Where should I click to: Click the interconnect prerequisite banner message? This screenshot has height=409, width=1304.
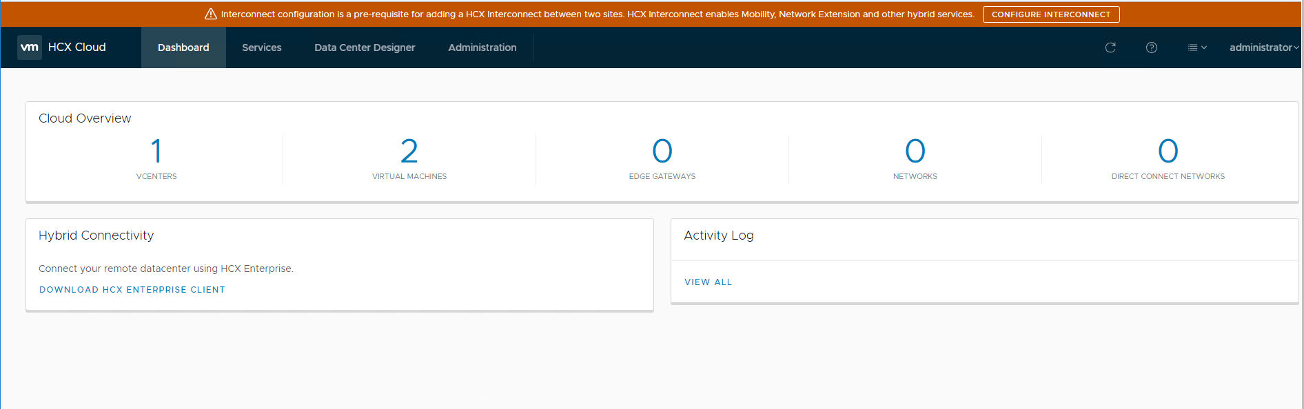(x=598, y=14)
